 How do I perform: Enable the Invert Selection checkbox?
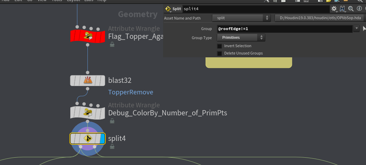pos(219,46)
